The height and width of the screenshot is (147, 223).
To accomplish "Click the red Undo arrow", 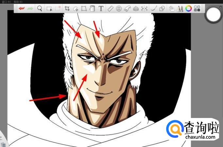I will click(22, 8).
